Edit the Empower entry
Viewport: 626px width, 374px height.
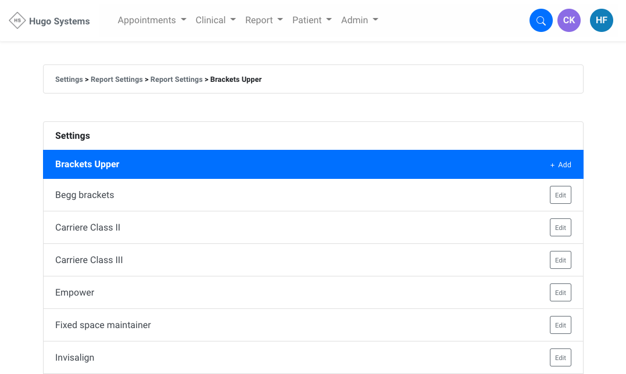(560, 293)
